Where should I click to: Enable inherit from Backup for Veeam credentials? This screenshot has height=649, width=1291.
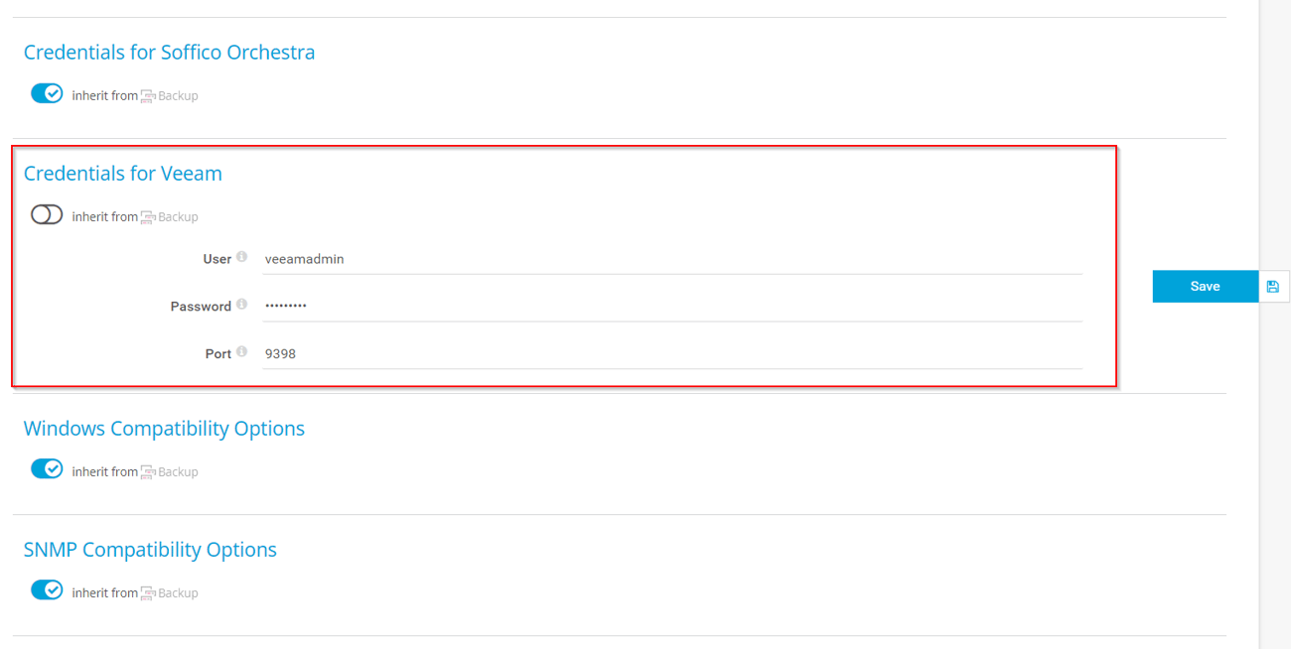pos(47,214)
